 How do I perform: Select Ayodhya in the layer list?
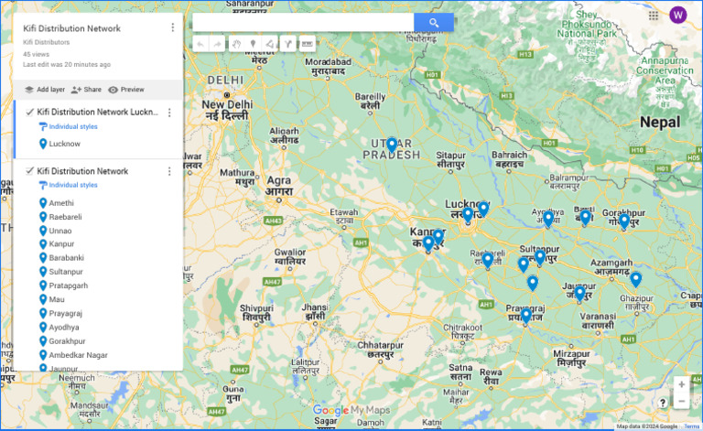tap(64, 328)
